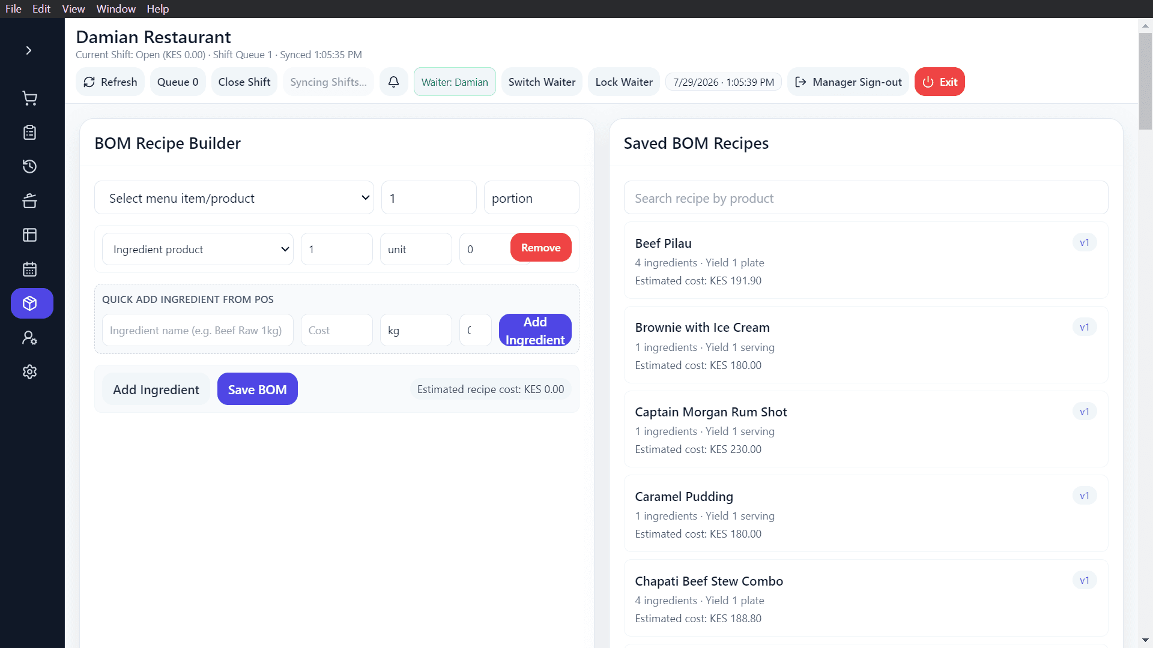The width and height of the screenshot is (1153, 648).
Task: Open the history clock sidebar icon
Action: click(x=30, y=167)
